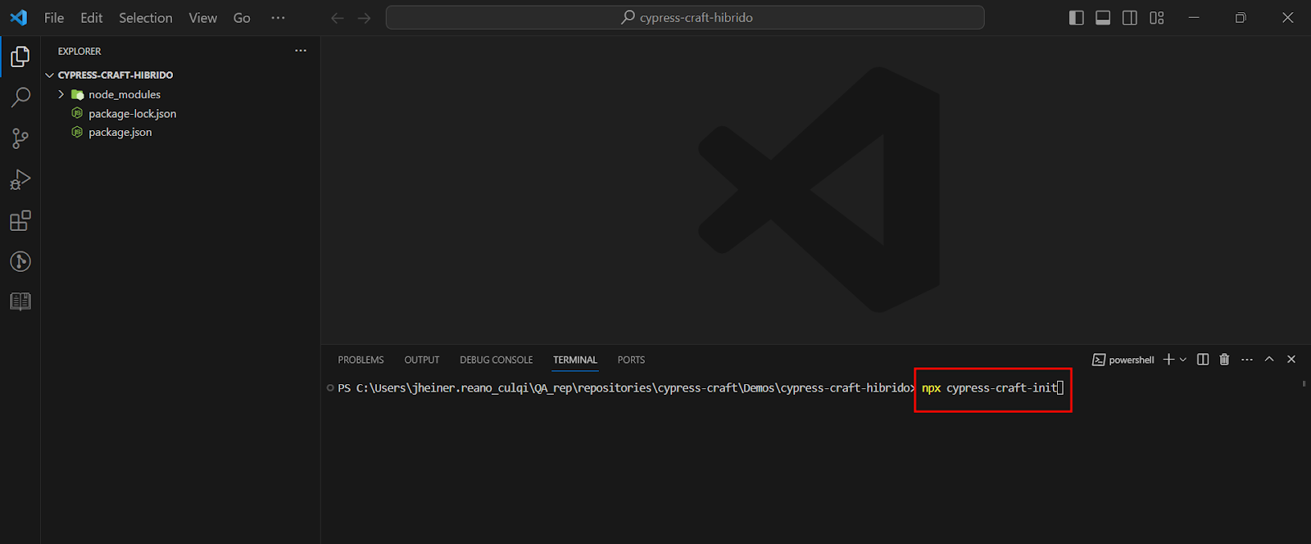Open the File menu
This screenshot has width=1311, height=544.
coord(54,17)
